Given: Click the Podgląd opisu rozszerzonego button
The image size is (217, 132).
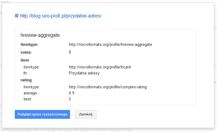Looking at the screenshot, I should point(42,114).
